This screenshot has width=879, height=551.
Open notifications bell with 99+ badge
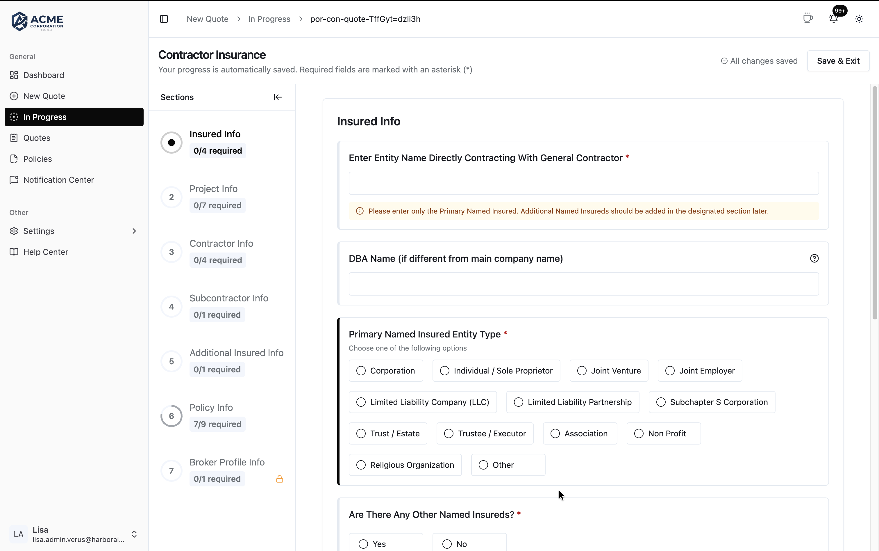click(x=833, y=19)
